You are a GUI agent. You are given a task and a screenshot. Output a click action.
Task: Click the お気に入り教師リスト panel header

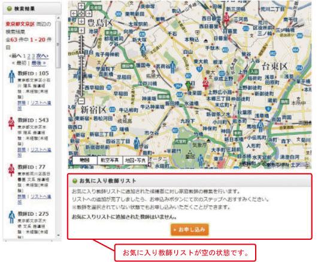190,180
